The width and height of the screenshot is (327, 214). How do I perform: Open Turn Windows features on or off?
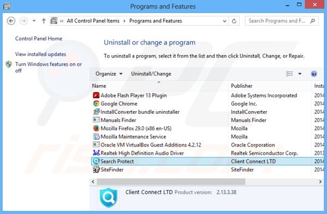[x=49, y=67]
